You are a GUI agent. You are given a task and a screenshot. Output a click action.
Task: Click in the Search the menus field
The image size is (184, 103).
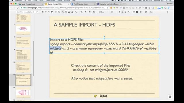(x=26, y=12)
